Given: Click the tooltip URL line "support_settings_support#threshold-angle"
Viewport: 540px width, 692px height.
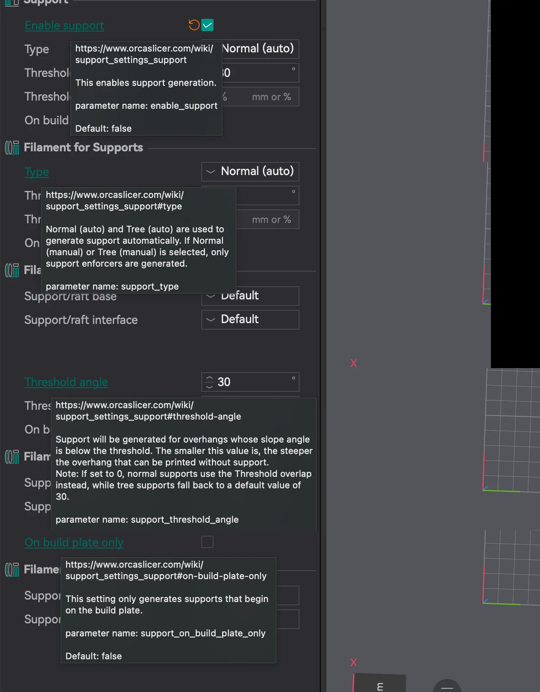Looking at the screenshot, I should pos(148,416).
